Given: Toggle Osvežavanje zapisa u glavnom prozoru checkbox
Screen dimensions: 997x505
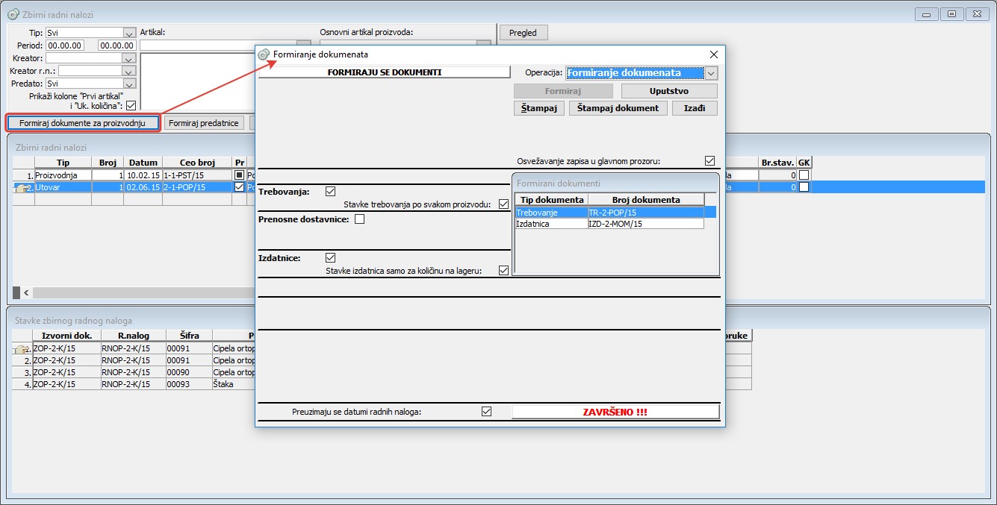Looking at the screenshot, I should pos(709,160).
